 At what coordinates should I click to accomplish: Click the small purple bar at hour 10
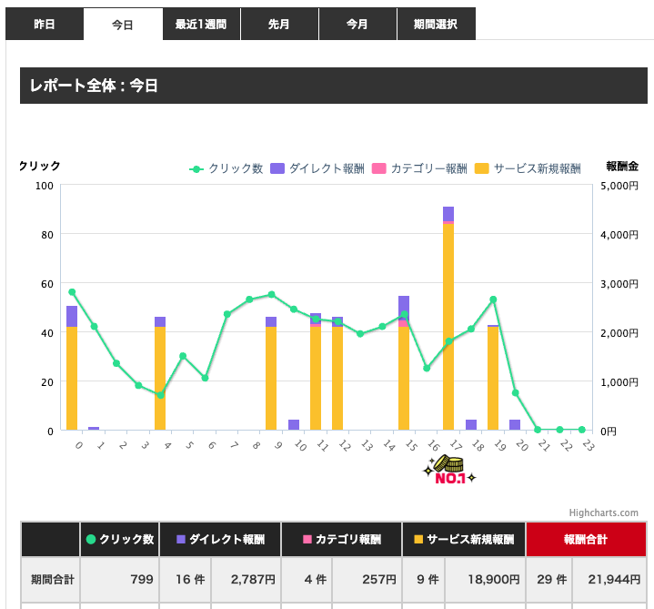[294, 425]
